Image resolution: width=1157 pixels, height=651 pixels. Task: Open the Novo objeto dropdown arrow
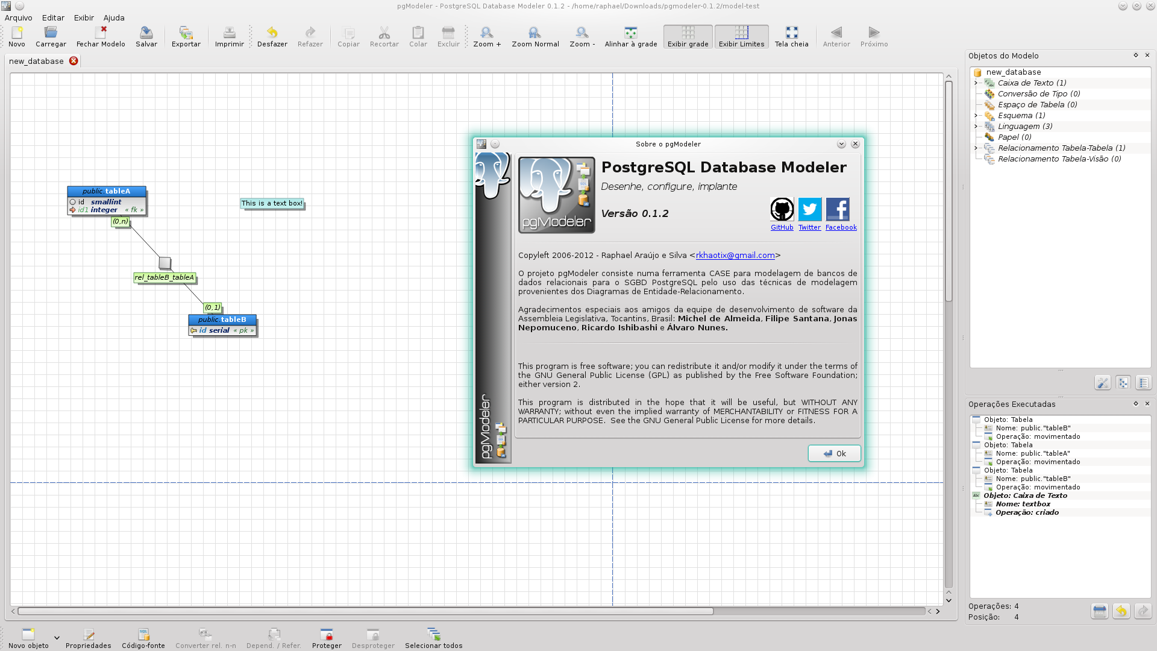[x=57, y=638]
